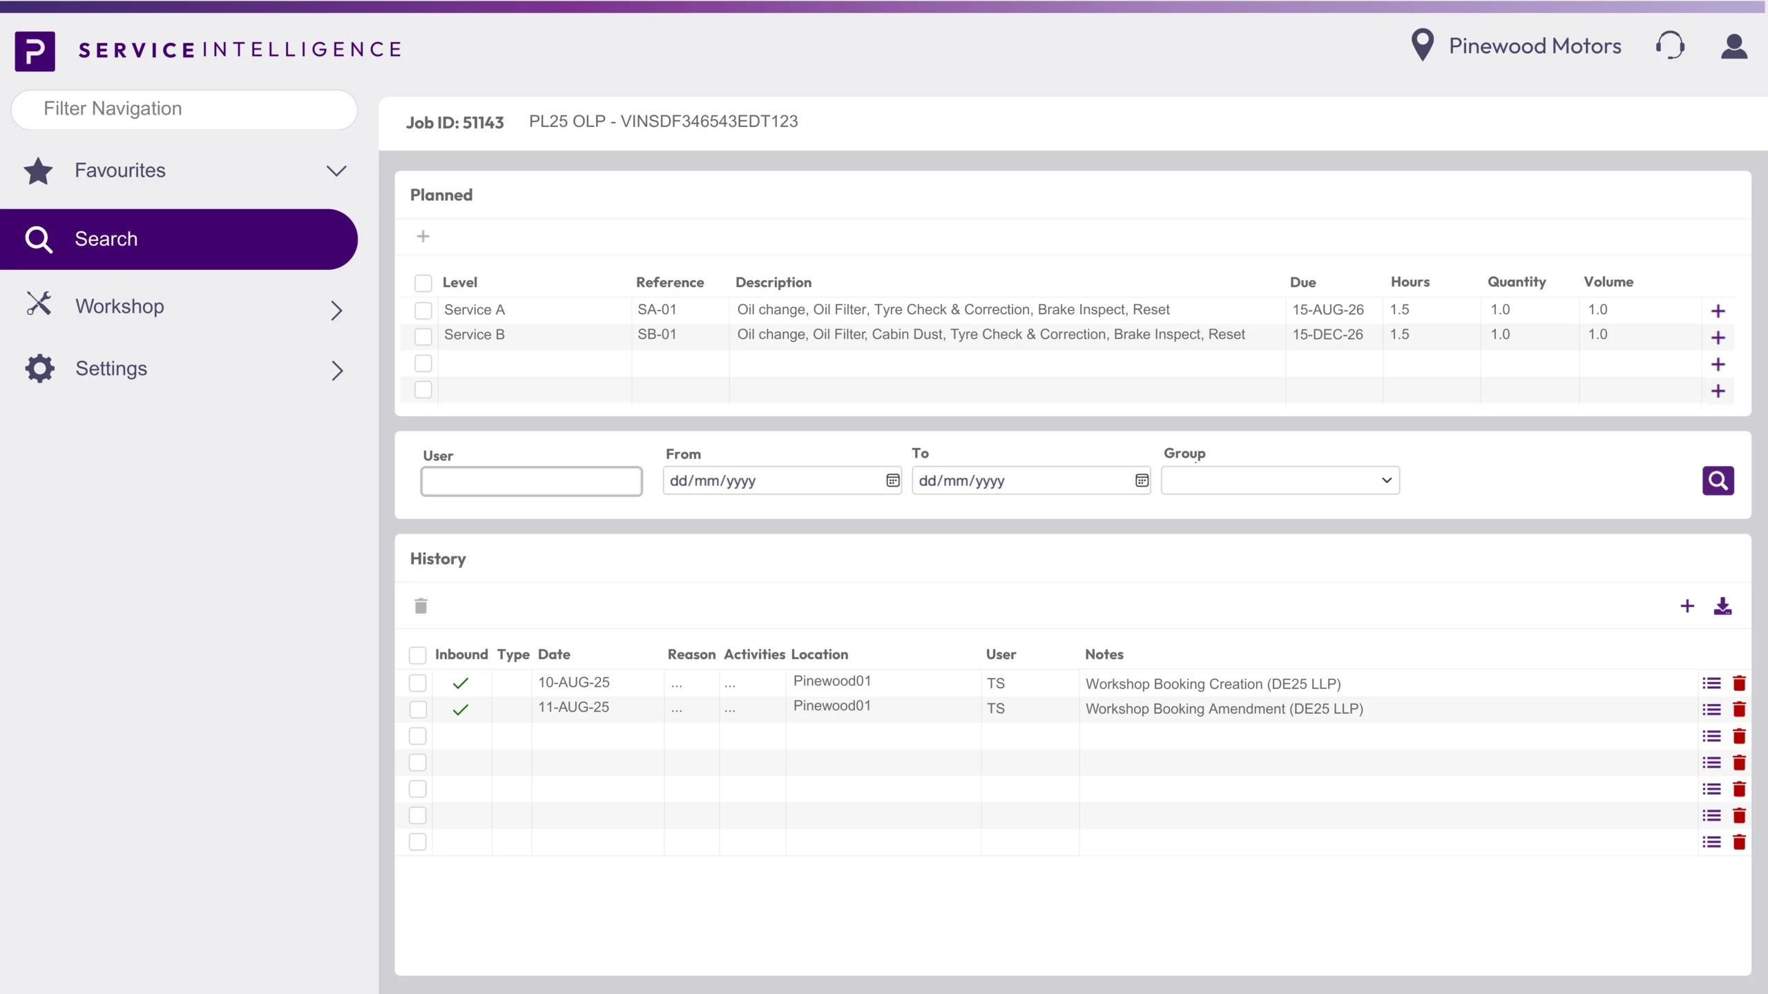Open From date calendar picker

(893, 480)
